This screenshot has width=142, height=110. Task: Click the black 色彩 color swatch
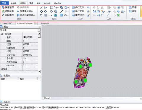pos(25,37)
